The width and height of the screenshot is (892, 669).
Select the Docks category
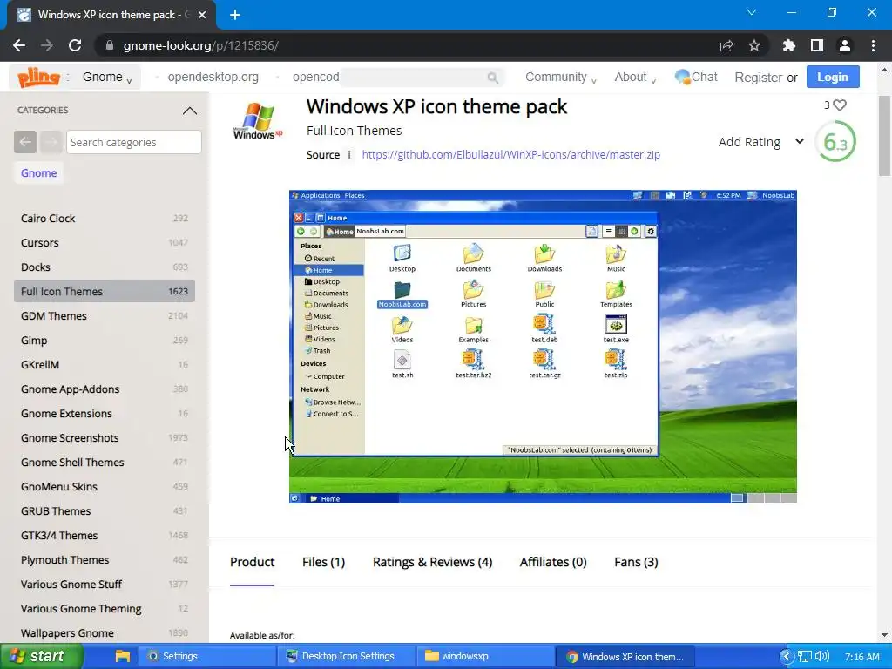(105, 267)
